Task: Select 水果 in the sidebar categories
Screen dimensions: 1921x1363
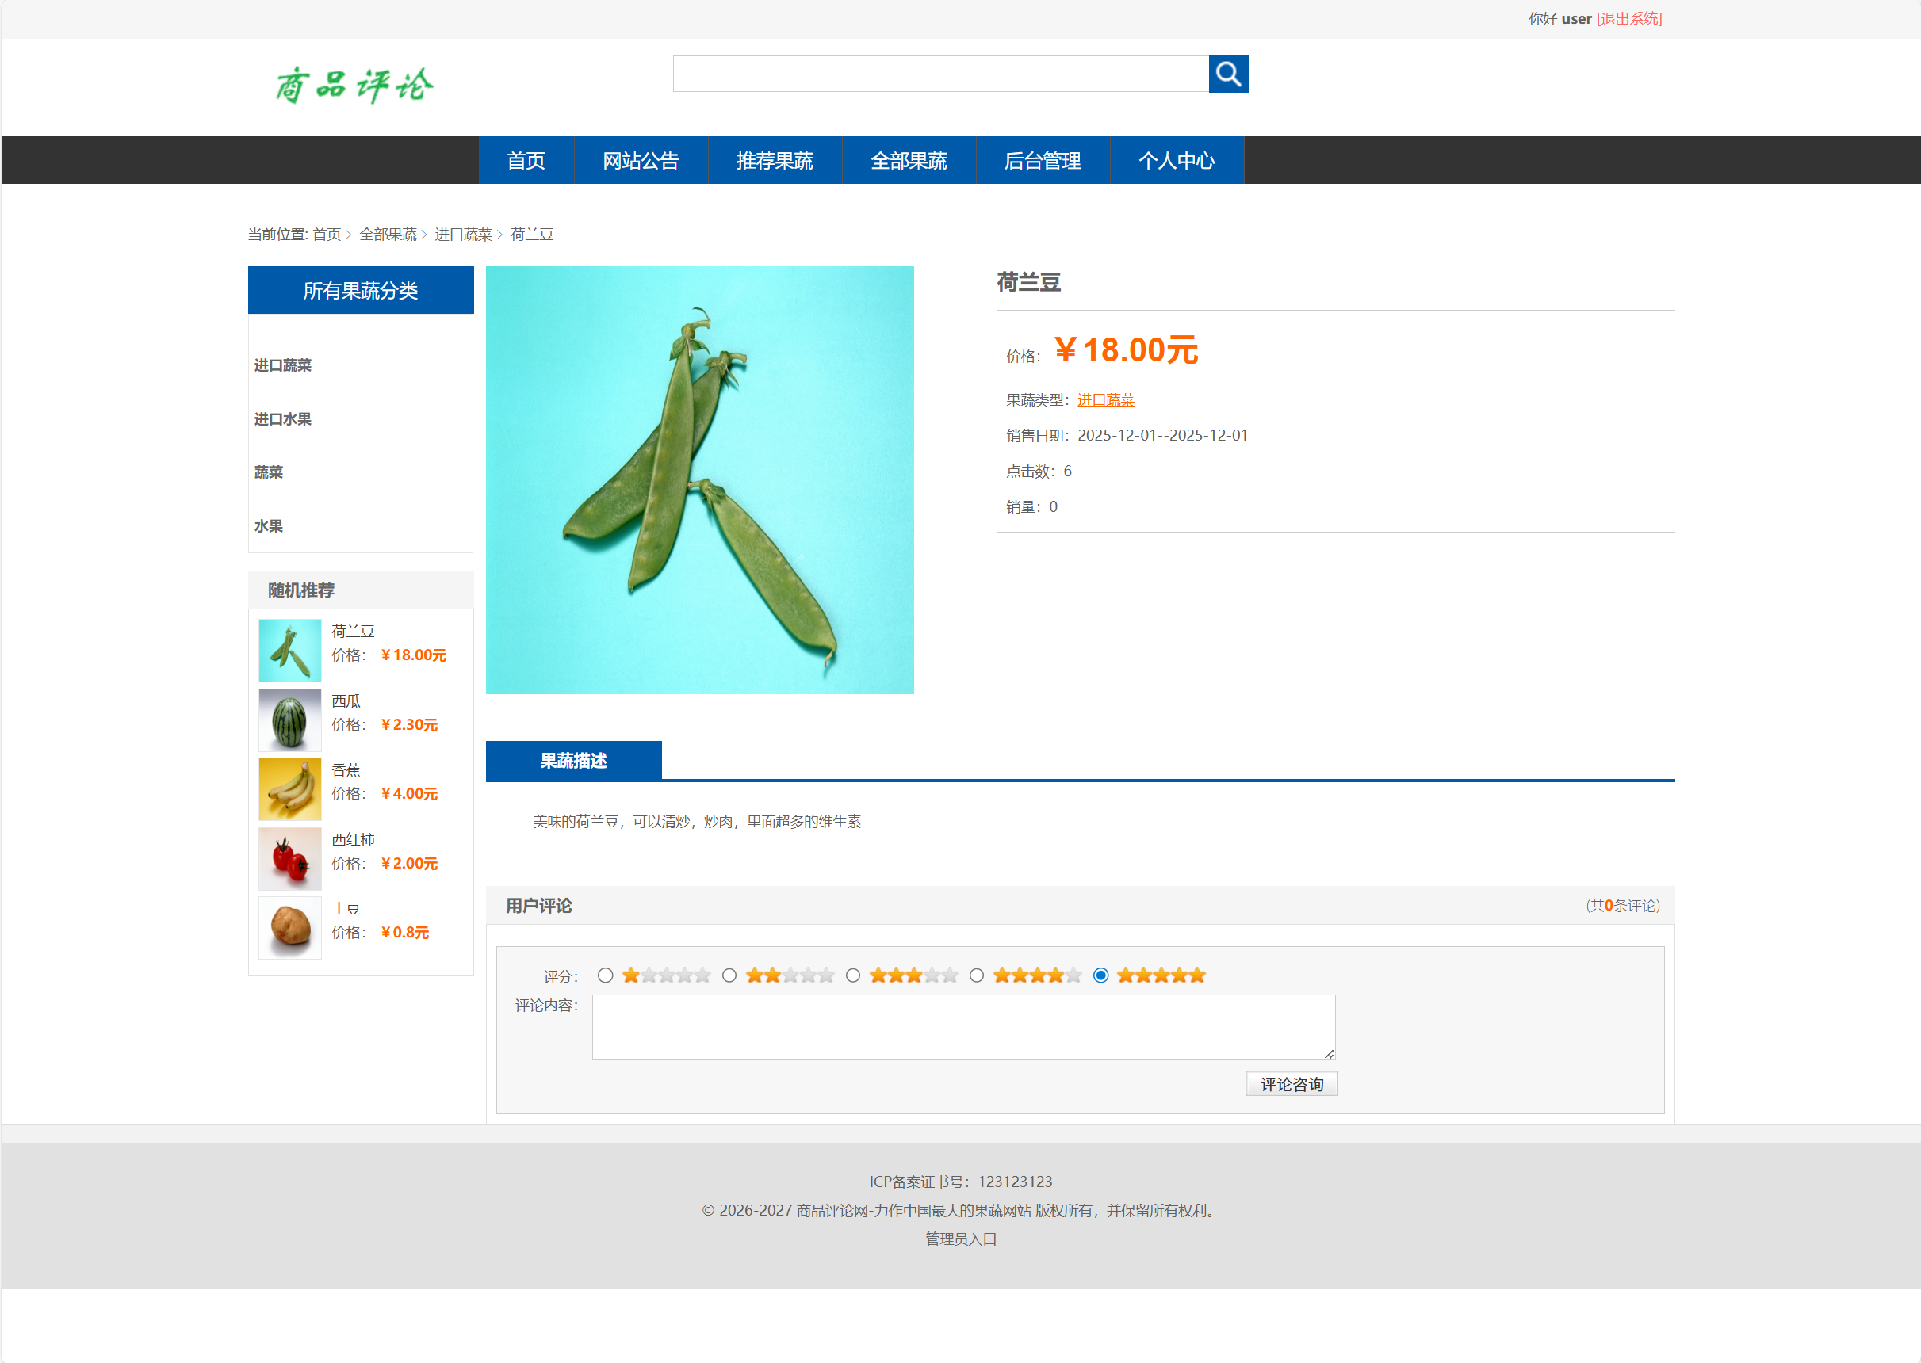Action: coord(269,525)
